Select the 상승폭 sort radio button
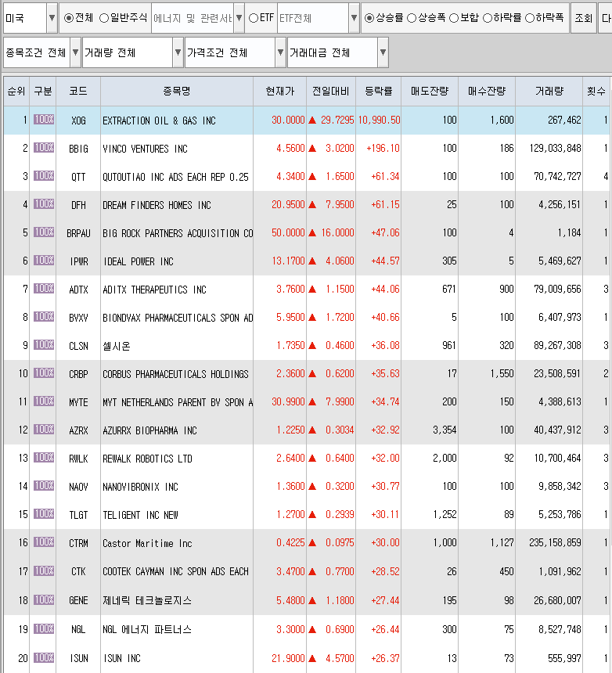This screenshot has height=673, width=612. coord(411,18)
